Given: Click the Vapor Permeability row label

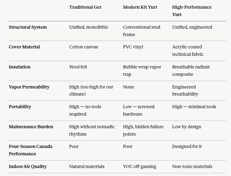Looking at the screenshot, I should coord(29,87).
